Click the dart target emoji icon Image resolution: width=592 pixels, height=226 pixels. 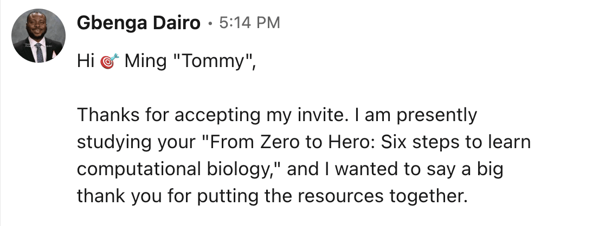point(110,62)
